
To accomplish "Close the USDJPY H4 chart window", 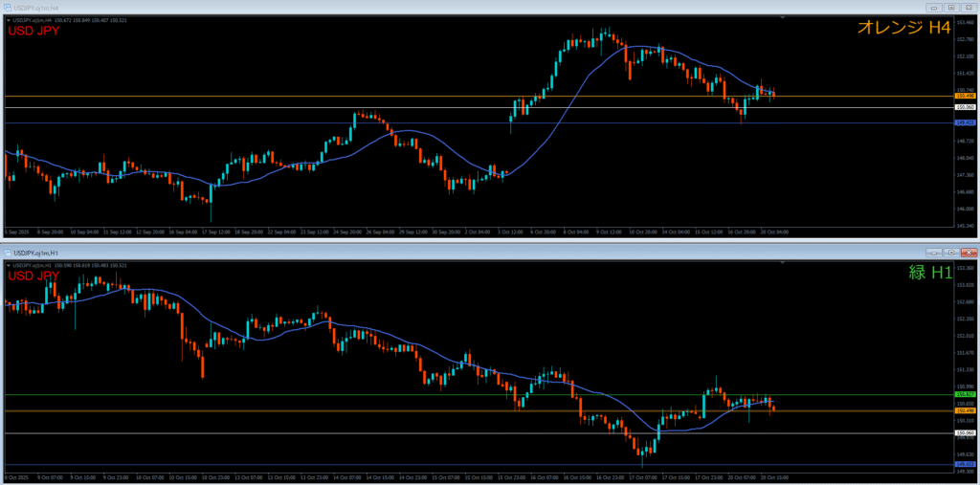I will [x=969, y=7].
